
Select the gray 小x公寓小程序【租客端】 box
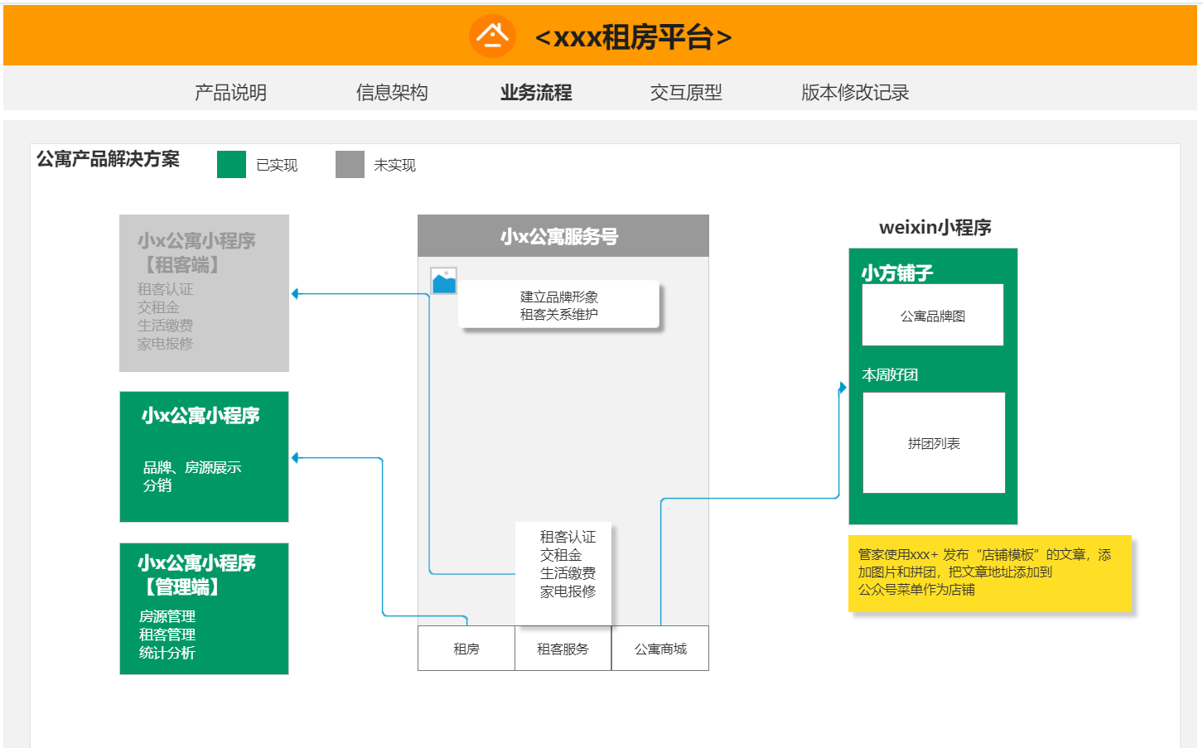click(x=204, y=293)
